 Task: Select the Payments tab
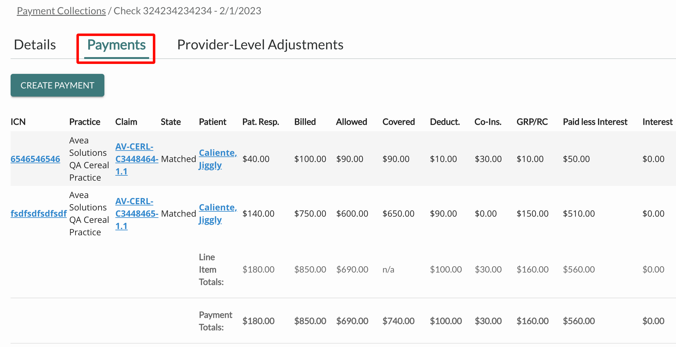[x=116, y=45]
